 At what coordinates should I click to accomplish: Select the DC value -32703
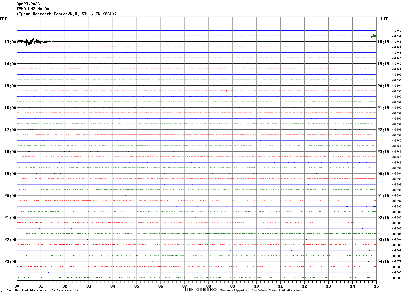click(x=397, y=157)
